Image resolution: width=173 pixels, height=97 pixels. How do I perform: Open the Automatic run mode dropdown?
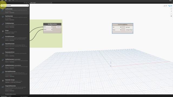pos(5,96)
